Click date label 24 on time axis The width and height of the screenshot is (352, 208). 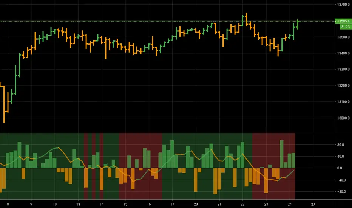pyautogui.click(x=290, y=204)
